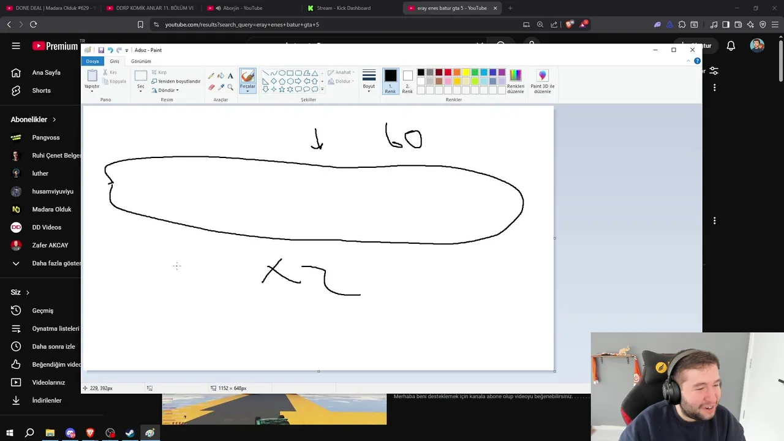Open the YouTube account avatar
784x441 pixels.
tap(757, 46)
